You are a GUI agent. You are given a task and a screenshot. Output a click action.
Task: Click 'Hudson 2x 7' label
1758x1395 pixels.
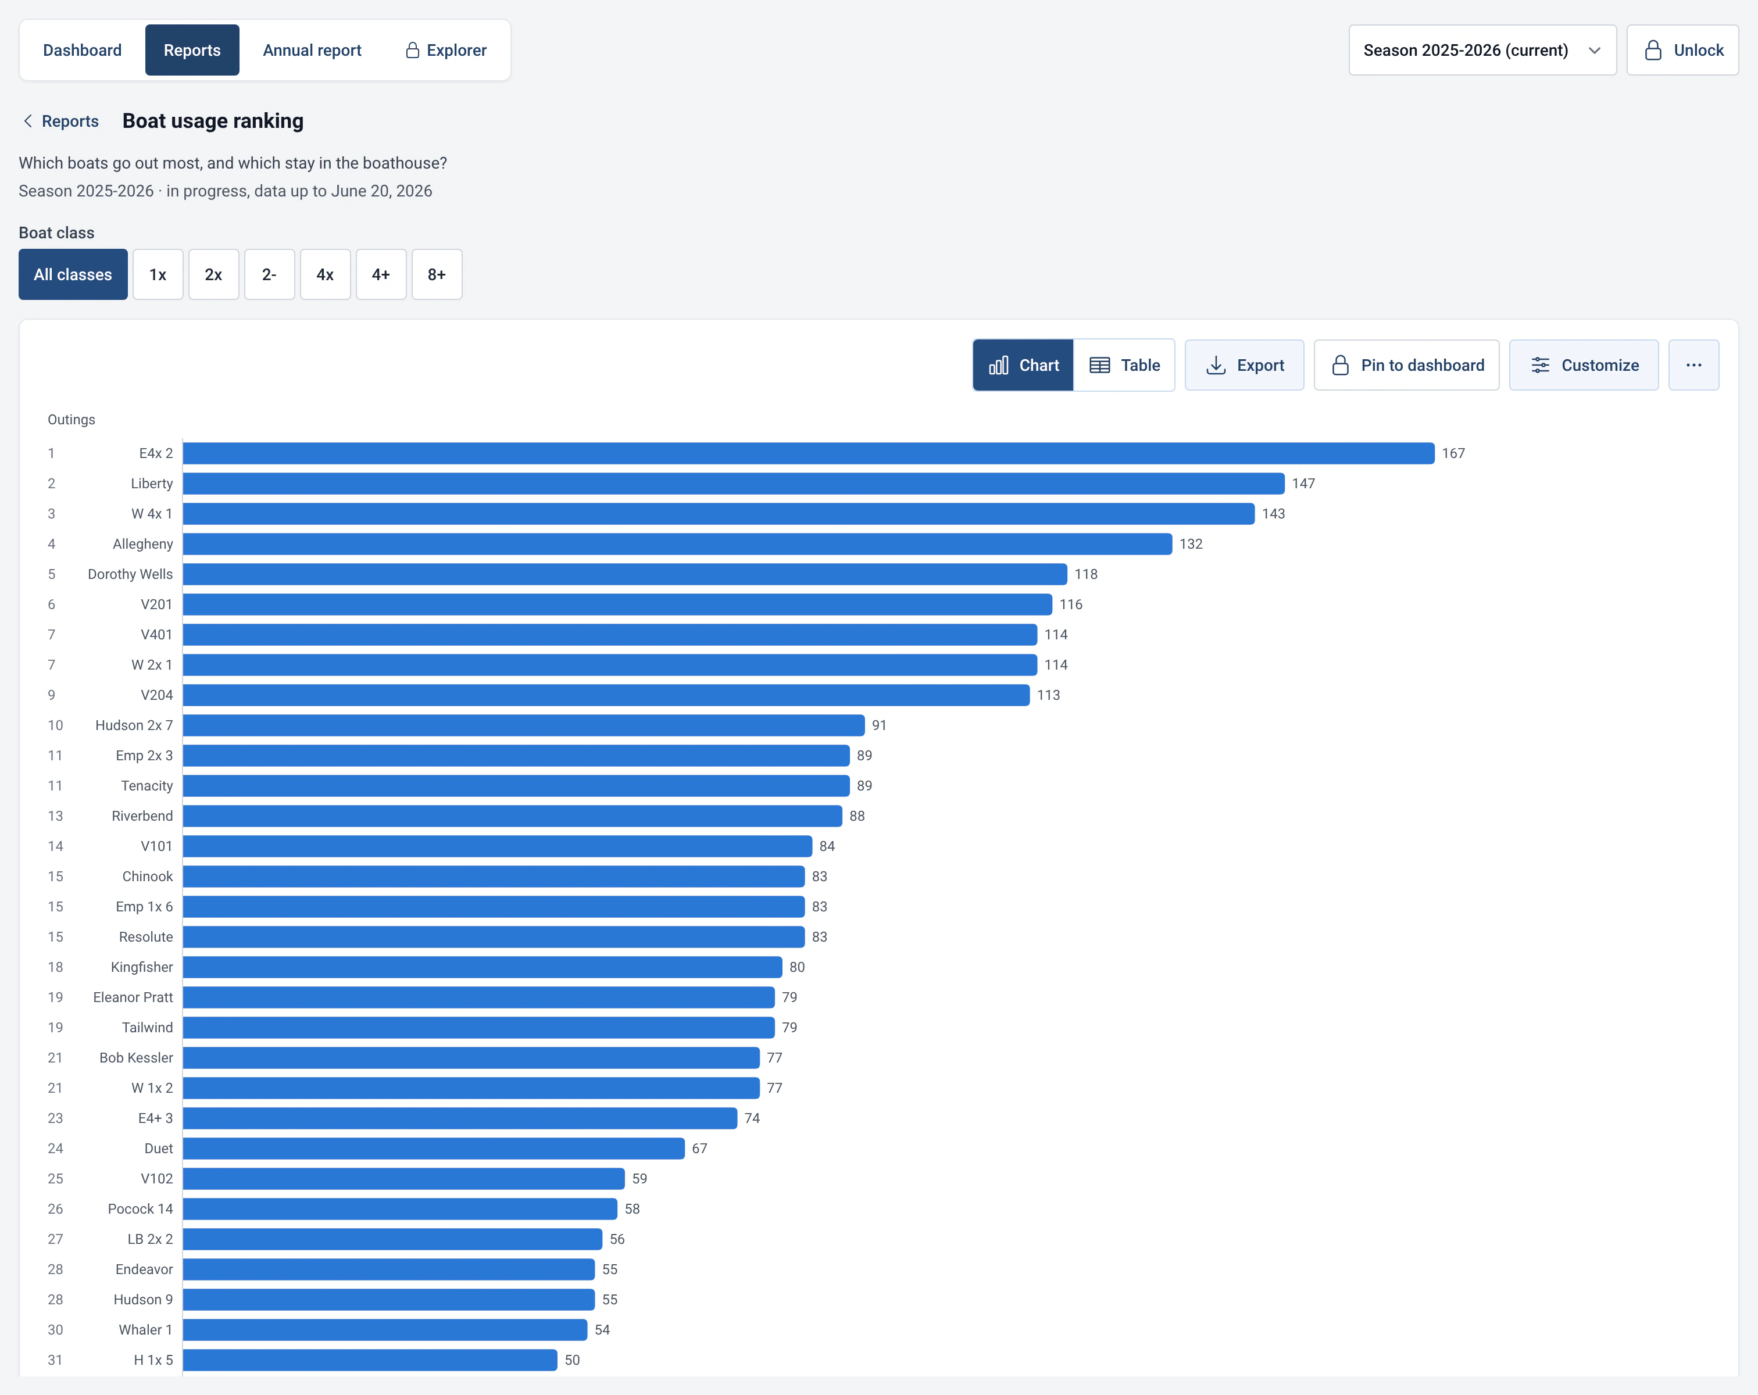coord(134,725)
